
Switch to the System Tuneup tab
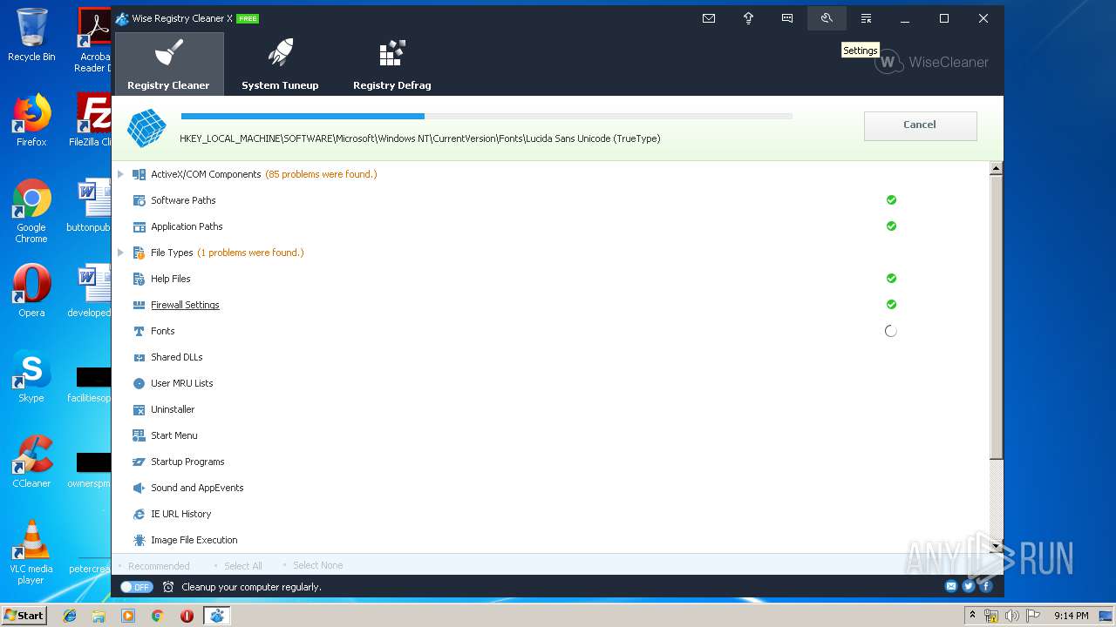tap(280, 64)
